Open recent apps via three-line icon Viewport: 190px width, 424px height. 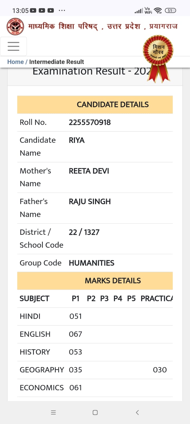tap(53, 412)
